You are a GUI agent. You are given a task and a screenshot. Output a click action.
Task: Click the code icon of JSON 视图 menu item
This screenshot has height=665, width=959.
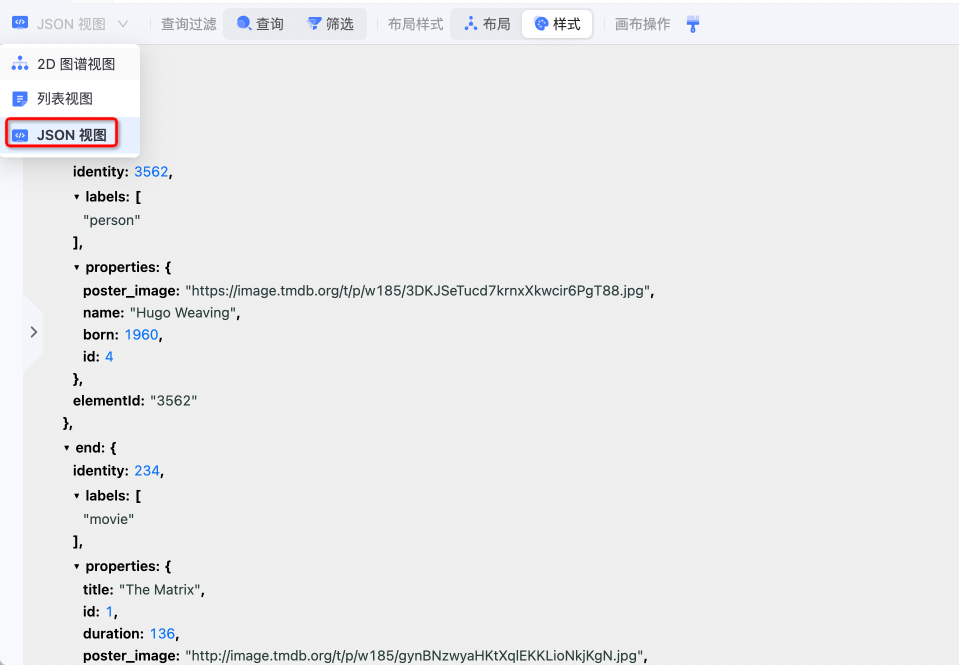click(x=20, y=135)
